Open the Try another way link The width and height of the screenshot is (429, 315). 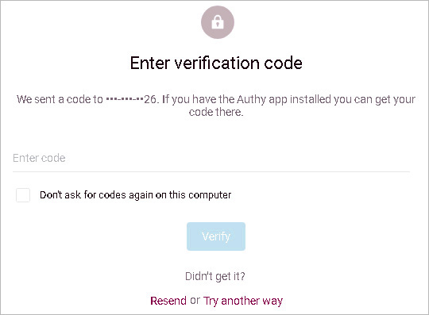pyautogui.click(x=243, y=301)
